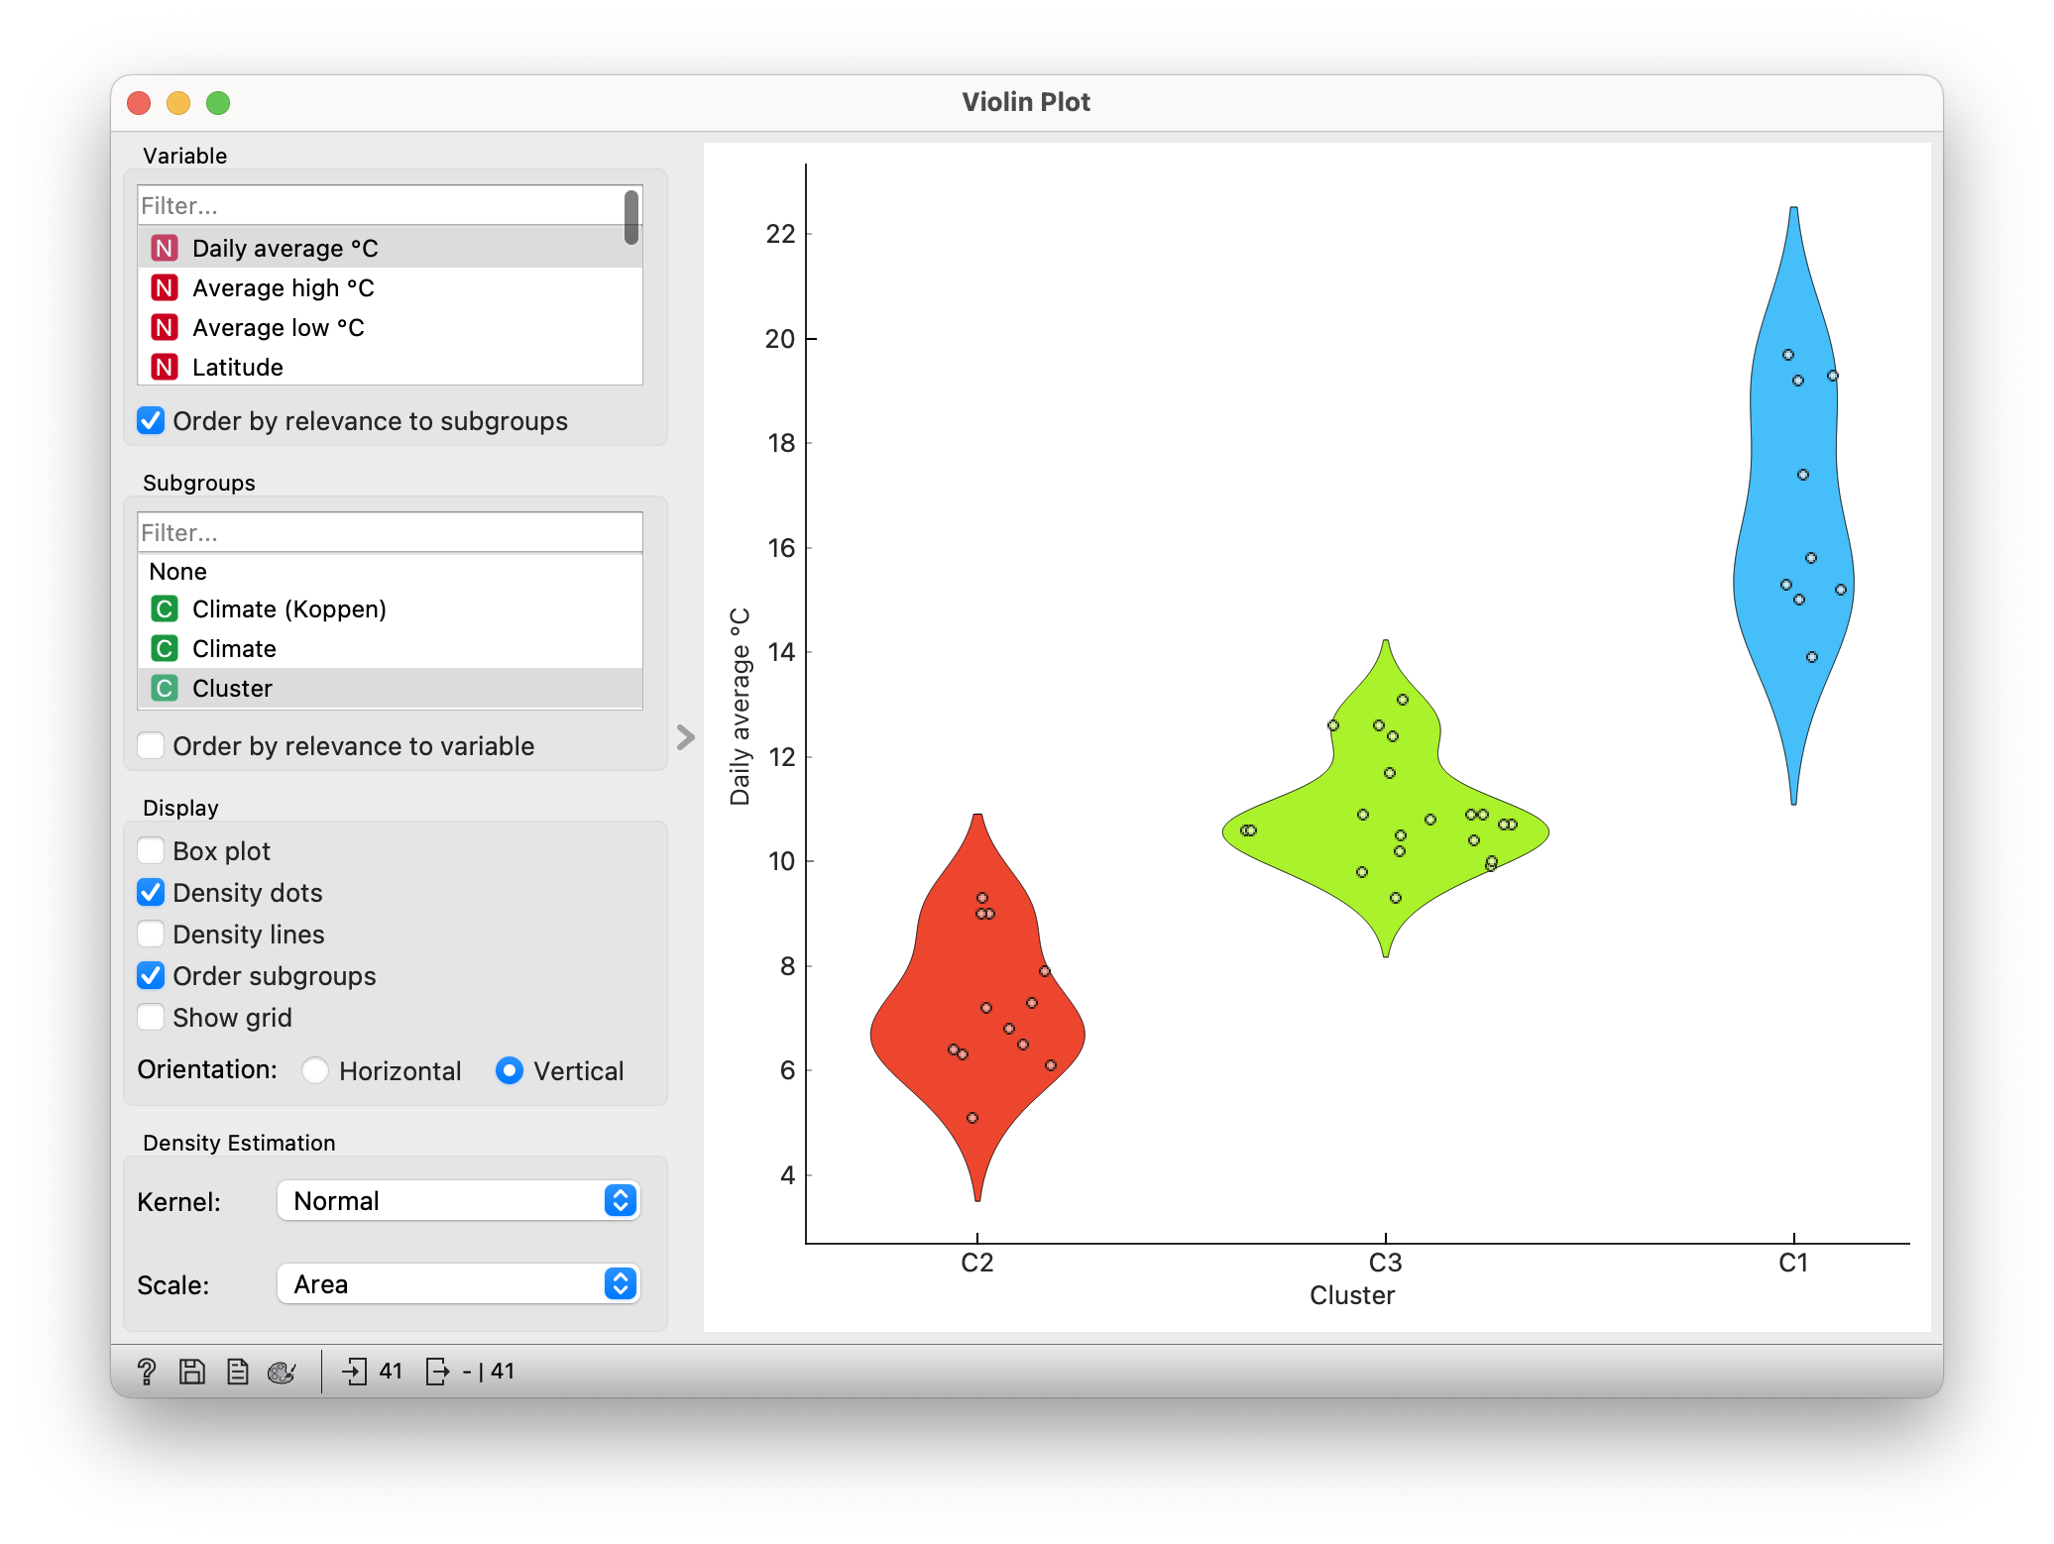Open the report document icon
2054x1544 pixels.
[x=237, y=1372]
